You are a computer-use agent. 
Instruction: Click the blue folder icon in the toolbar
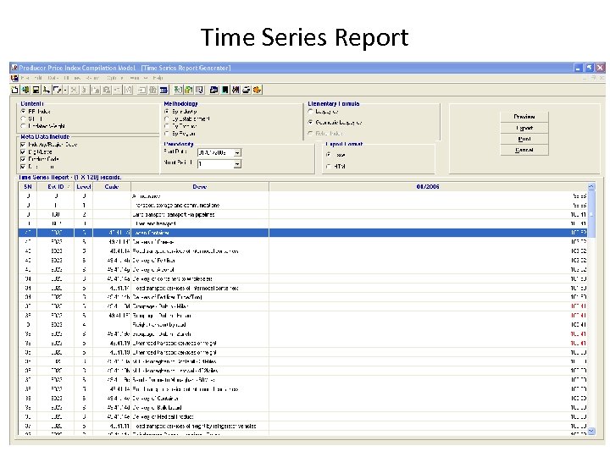(214, 91)
